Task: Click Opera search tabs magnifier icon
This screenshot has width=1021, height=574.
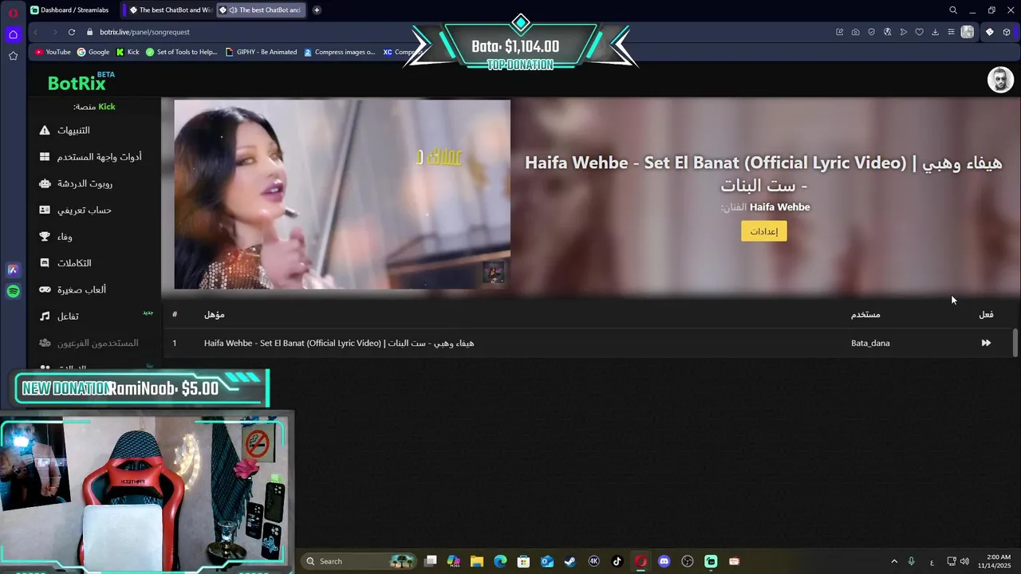Action: coord(952,10)
